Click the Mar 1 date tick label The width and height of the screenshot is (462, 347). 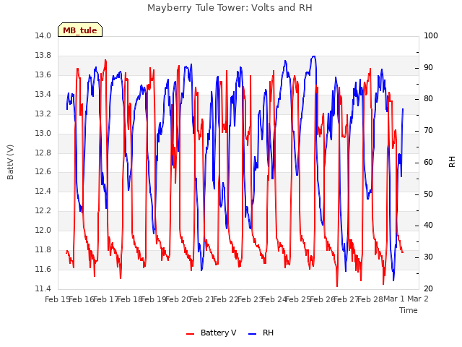point(394,299)
